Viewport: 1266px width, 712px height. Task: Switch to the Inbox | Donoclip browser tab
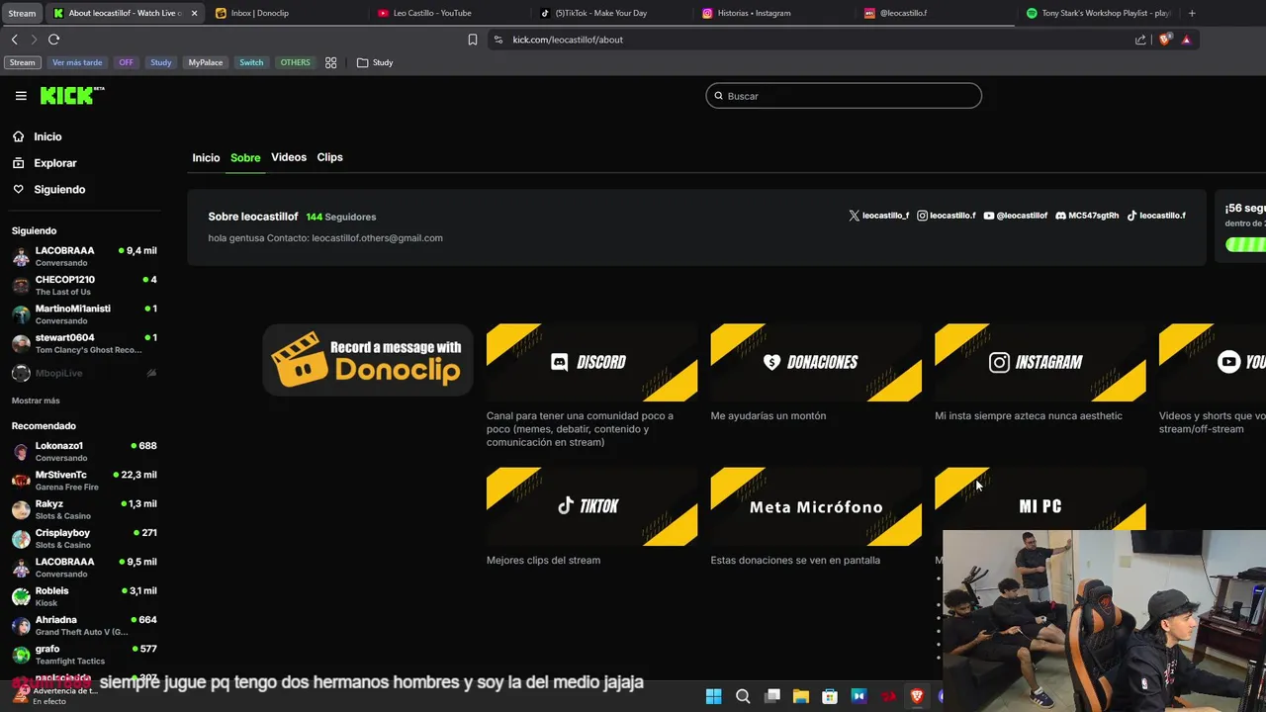[x=287, y=13]
